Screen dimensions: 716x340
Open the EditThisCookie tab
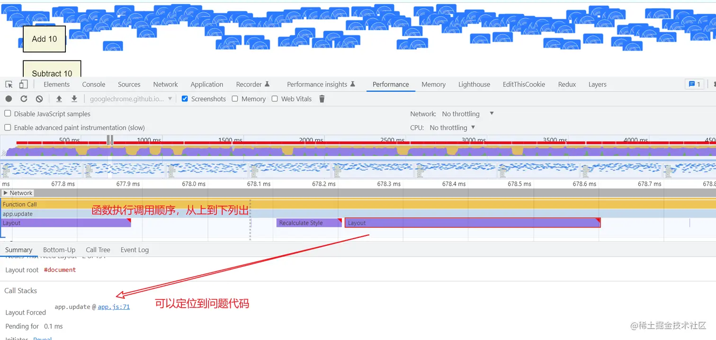[524, 84]
